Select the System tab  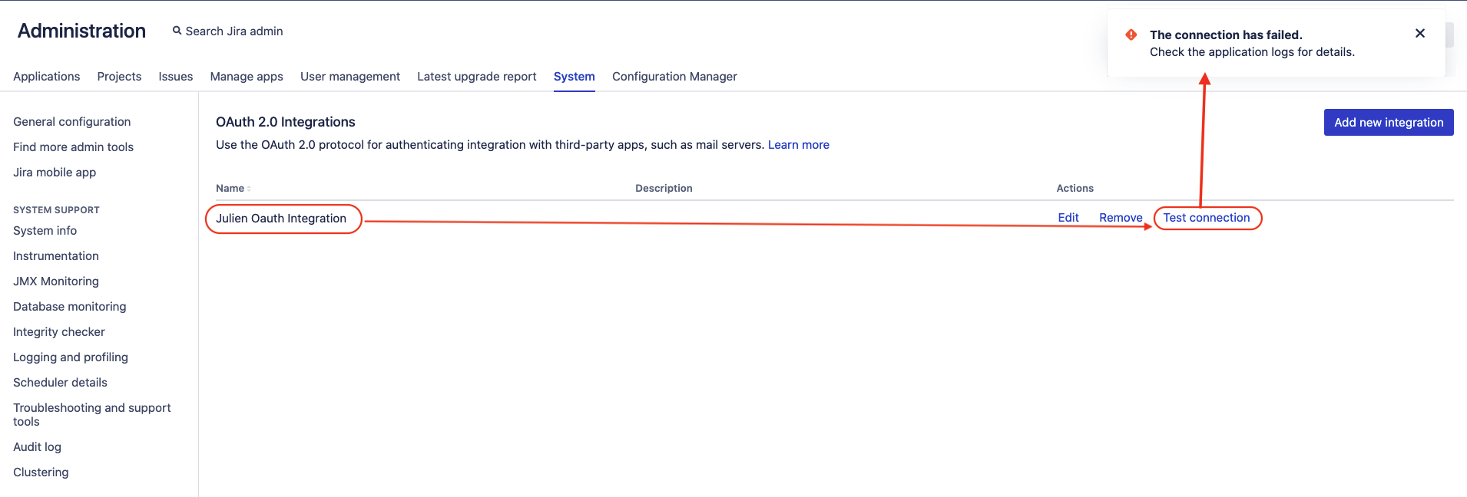point(575,77)
